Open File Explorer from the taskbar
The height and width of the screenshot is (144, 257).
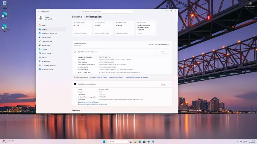click(135, 141)
